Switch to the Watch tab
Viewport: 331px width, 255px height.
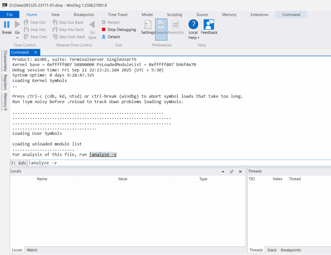point(32,250)
